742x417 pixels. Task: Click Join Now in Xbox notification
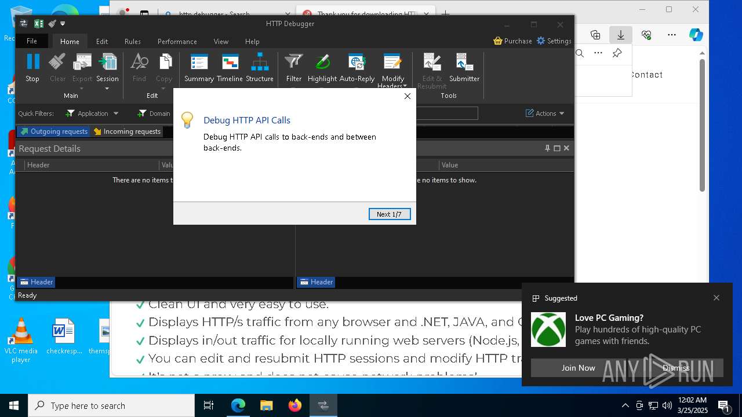click(x=578, y=368)
